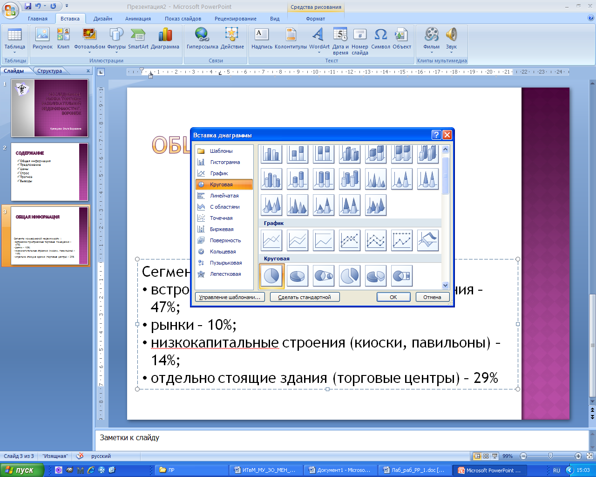This screenshot has width=596, height=477.
Task: Choose Точечная chart category
Action: (224, 218)
